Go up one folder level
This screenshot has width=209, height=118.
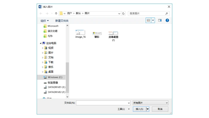coord(56,13)
